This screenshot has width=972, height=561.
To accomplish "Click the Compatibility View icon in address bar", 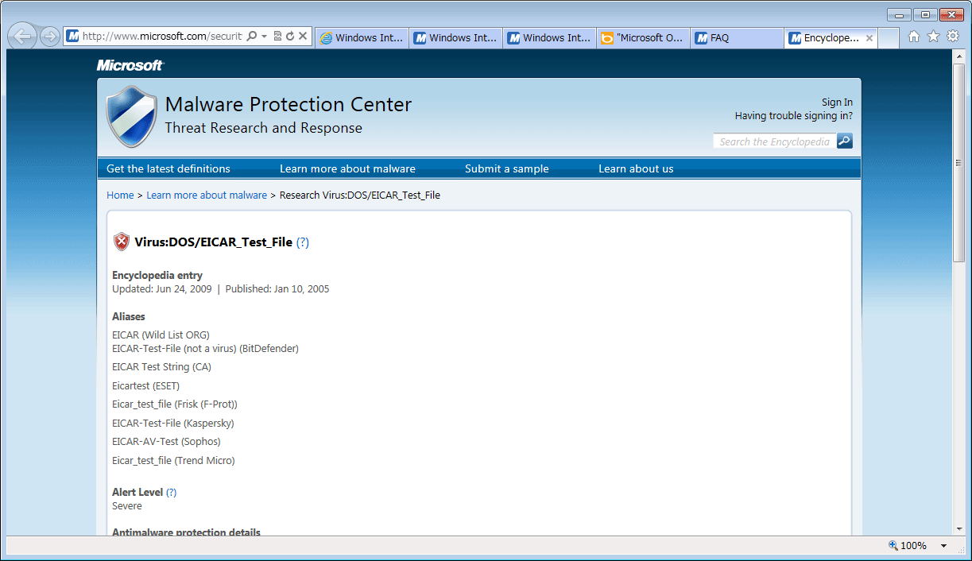I will [x=277, y=37].
